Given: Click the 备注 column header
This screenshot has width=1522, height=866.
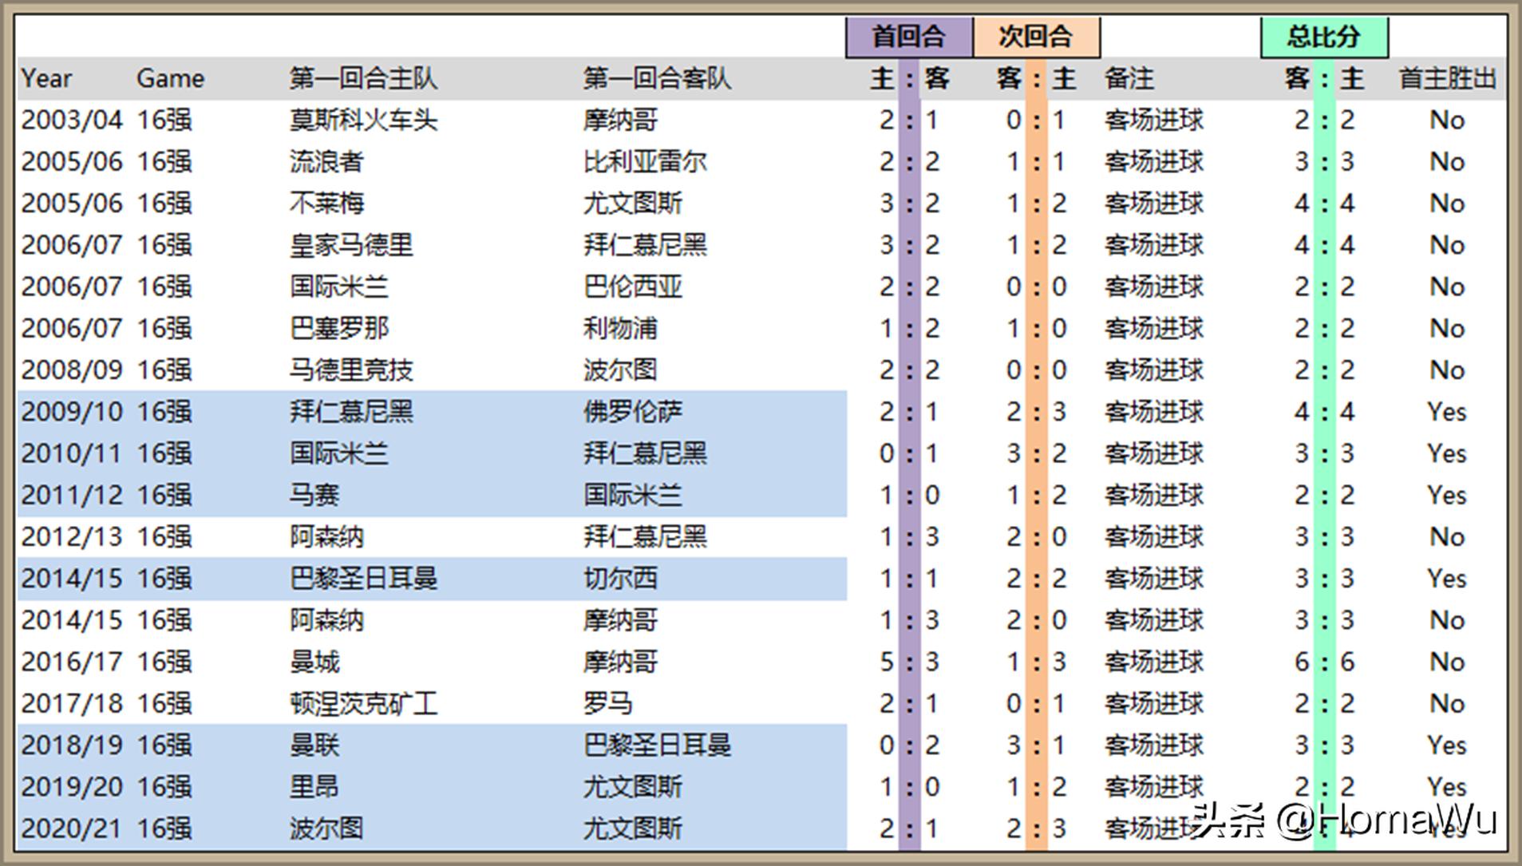Looking at the screenshot, I should point(1126,78).
